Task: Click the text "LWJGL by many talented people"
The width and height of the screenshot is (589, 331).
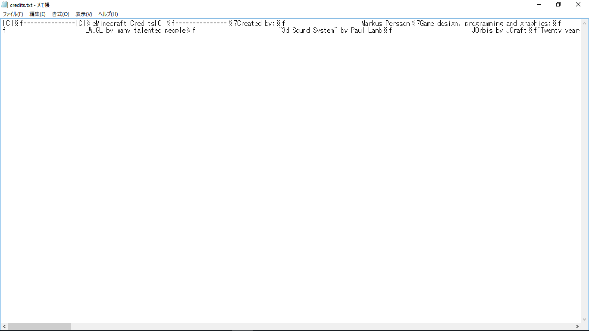Action: point(135,31)
